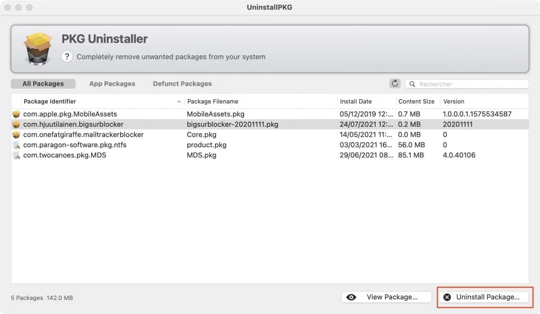Image resolution: width=540 pixels, height=314 pixels.
Task: Click the refresh packages icon
Action: pos(394,83)
